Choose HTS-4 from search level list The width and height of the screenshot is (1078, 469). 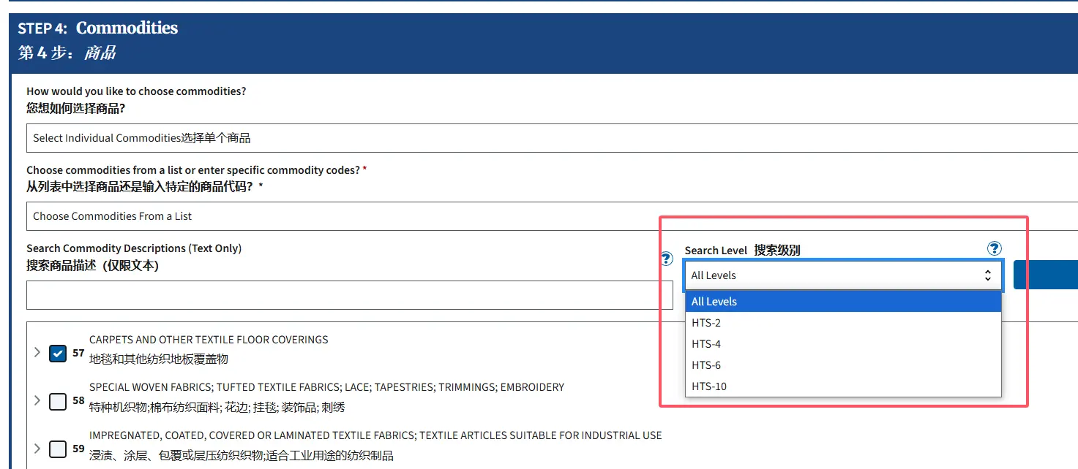point(843,344)
